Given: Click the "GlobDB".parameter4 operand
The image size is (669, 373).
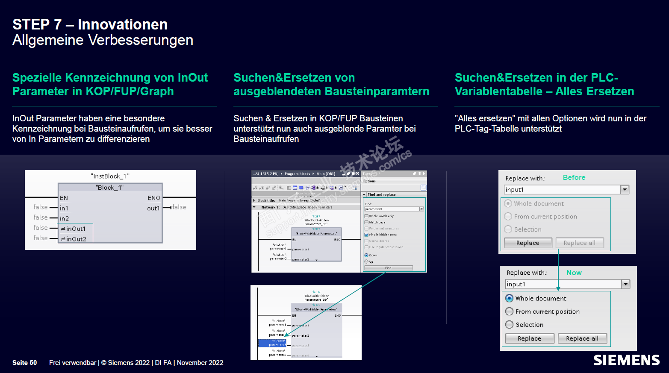Looking at the screenshot, I should point(278,353).
